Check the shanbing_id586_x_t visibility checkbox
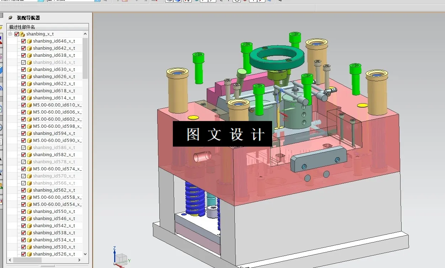 (23, 147)
